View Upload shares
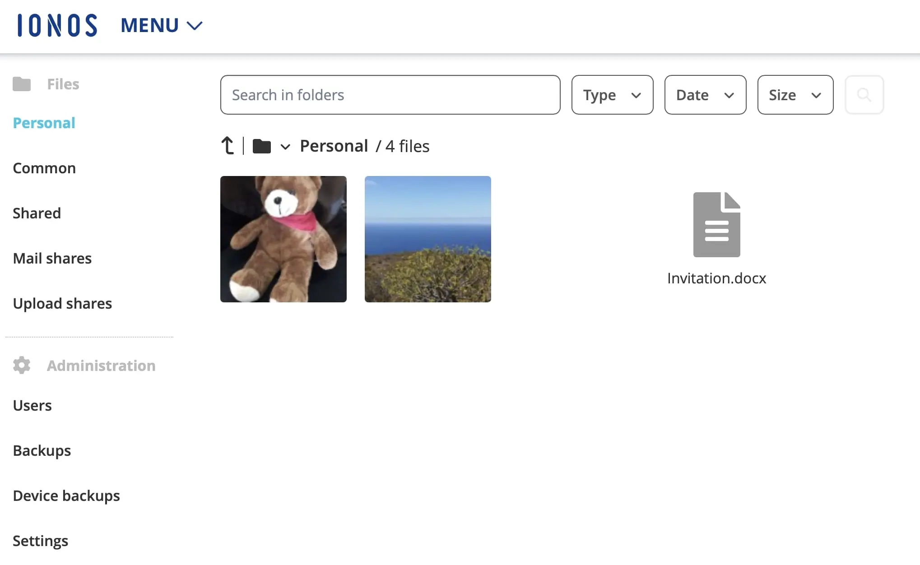Image resolution: width=920 pixels, height=565 pixels. click(62, 303)
